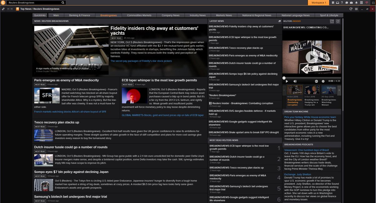Screen dimensions: 376x203
Task: Switch to National & Regional News tab
Action: coord(257,15)
